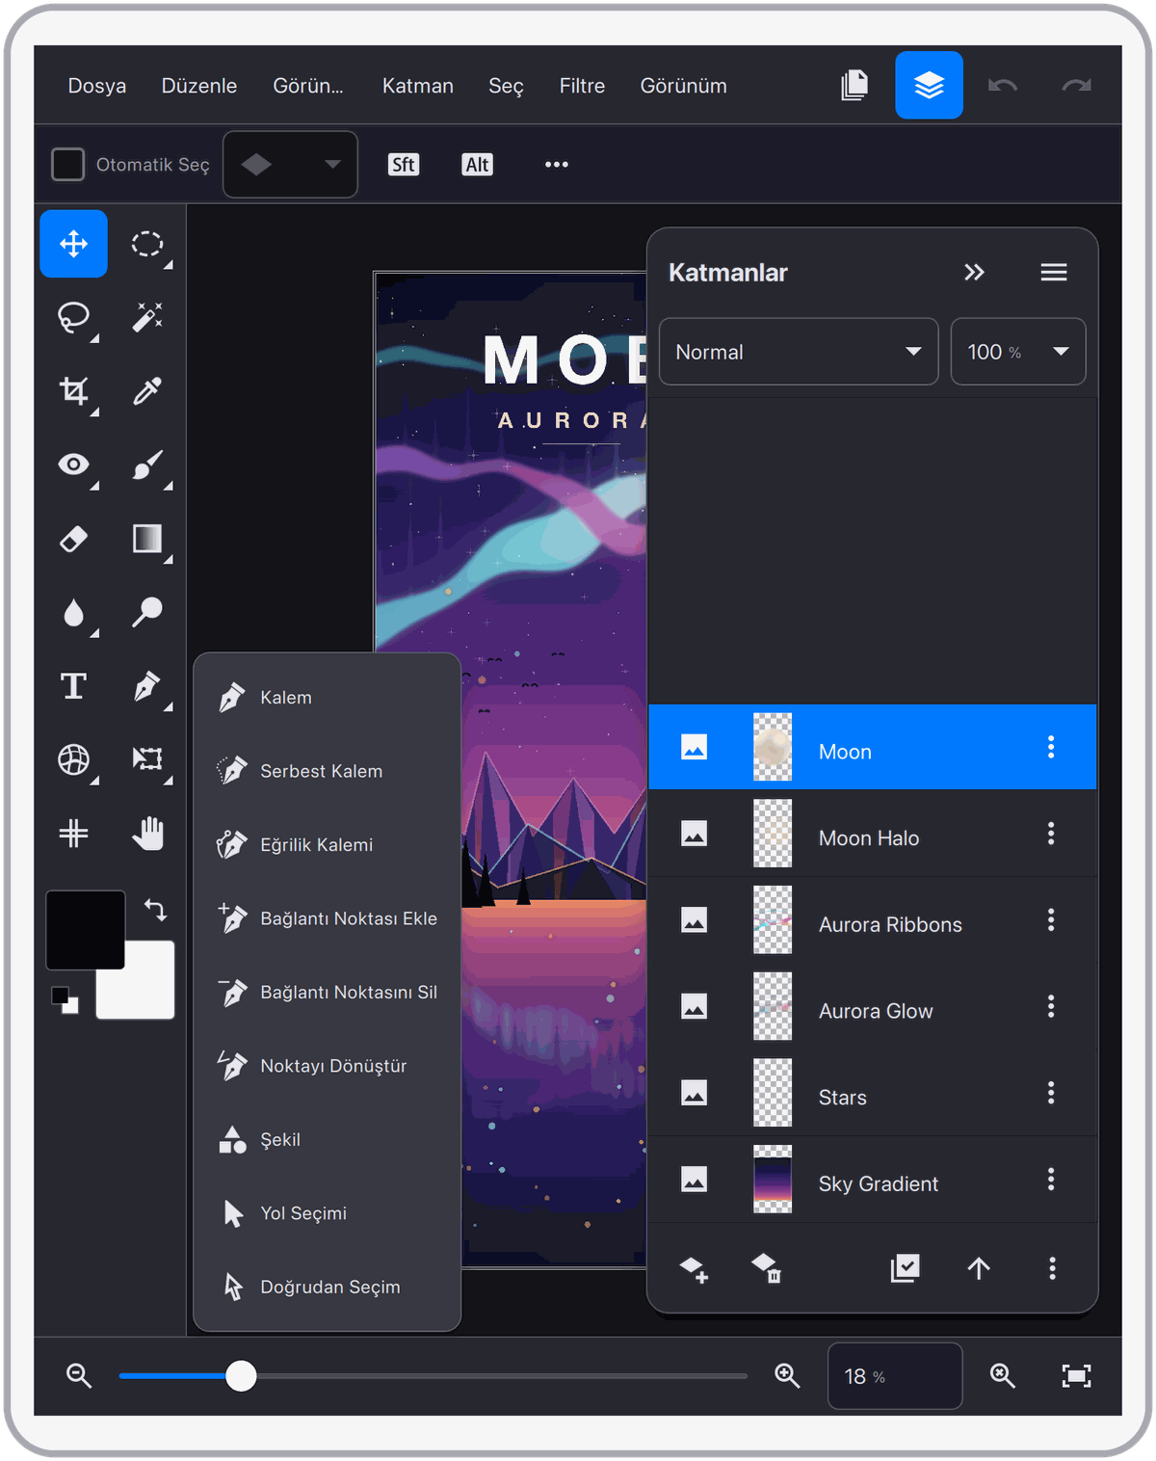The image size is (1156, 1461).
Task: Select the Ellipse Select tool
Action: 147,244
